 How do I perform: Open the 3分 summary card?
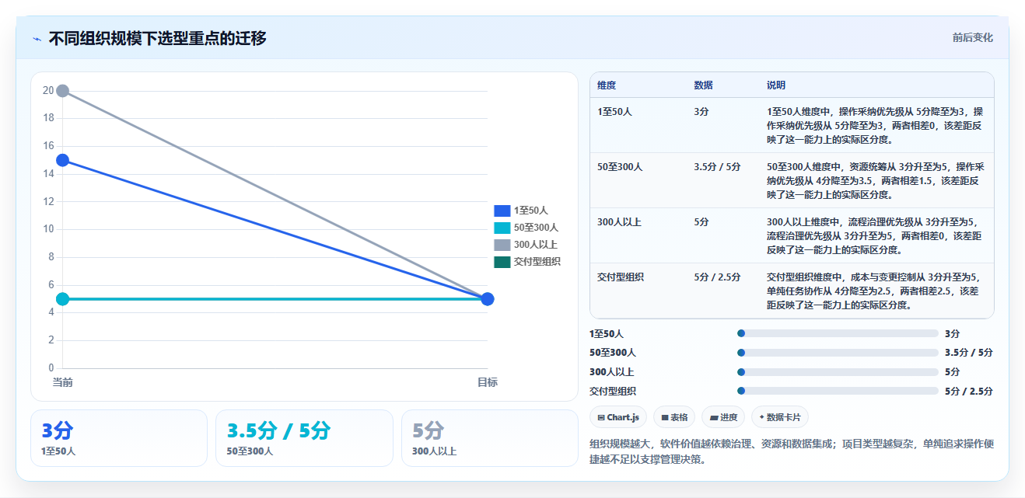(x=119, y=438)
